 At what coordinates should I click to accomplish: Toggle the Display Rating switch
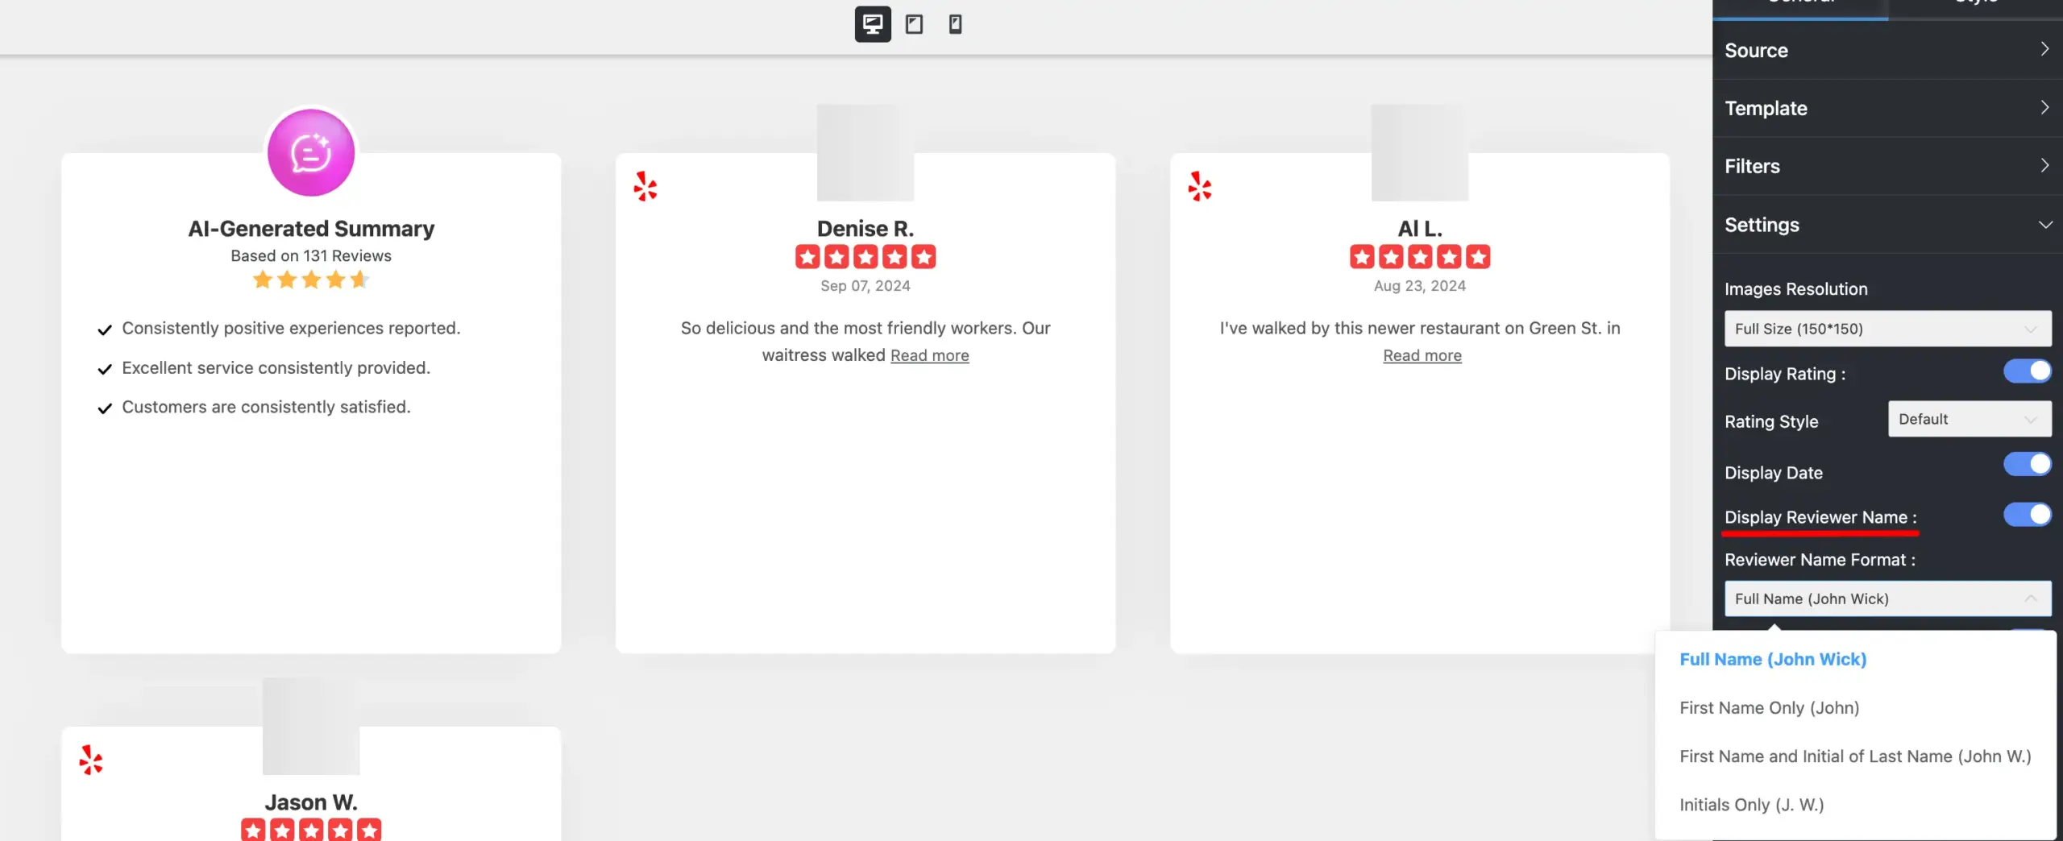coord(2027,371)
